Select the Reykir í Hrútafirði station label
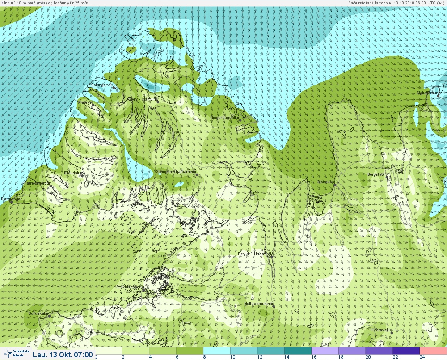This screenshot has width=447, height=360. (x=255, y=254)
